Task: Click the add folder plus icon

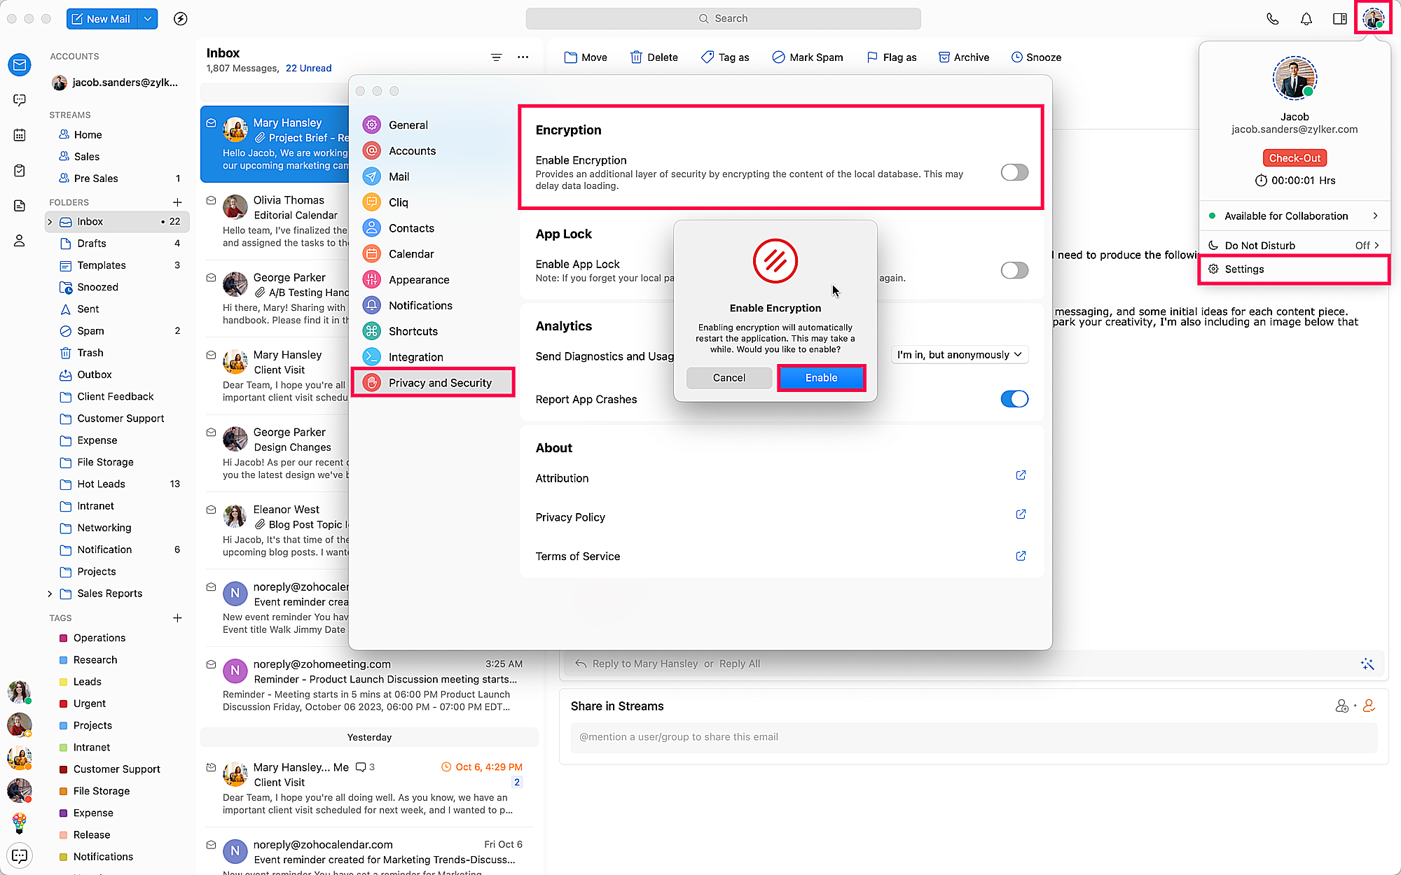Action: 177,202
